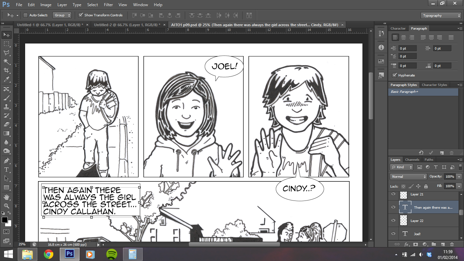Screen dimensions: 464x261
Task: Click the foreground color swatch
Action: (5, 220)
